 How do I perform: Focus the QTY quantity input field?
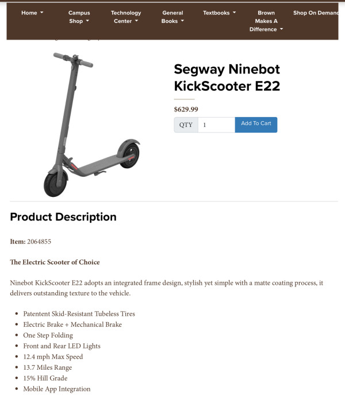click(x=217, y=125)
